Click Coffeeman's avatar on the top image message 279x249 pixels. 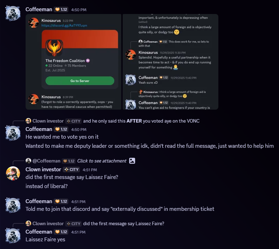(x=13, y=13)
